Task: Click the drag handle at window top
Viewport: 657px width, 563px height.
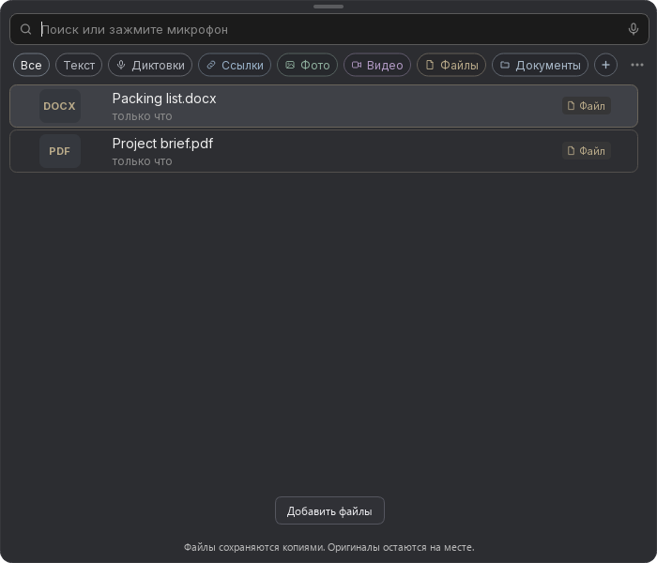Action: [328, 7]
